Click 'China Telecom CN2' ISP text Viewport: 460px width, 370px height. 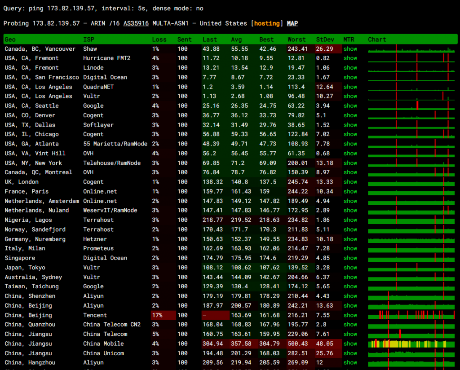coord(112,325)
